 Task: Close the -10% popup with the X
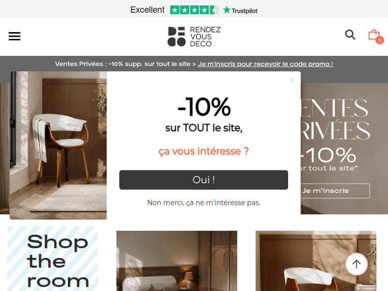click(x=292, y=80)
